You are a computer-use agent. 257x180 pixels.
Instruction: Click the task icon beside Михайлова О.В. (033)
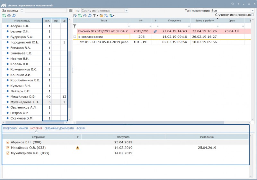point(8,148)
